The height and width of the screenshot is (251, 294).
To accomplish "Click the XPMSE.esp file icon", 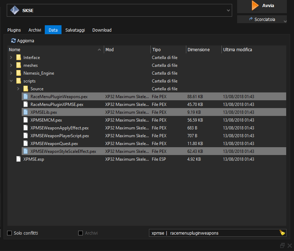I will tap(18, 159).
